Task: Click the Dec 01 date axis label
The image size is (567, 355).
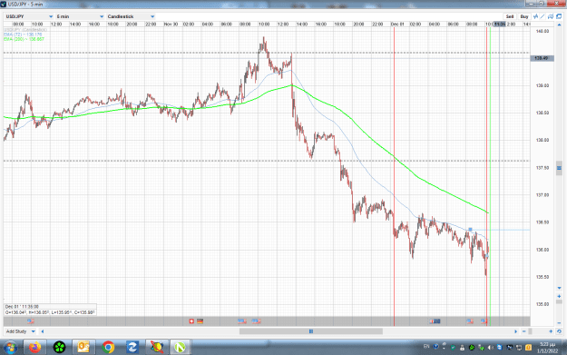Action: [397, 25]
